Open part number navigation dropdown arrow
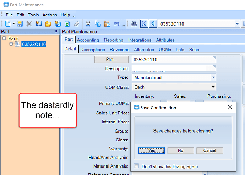 click(x=237, y=24)
